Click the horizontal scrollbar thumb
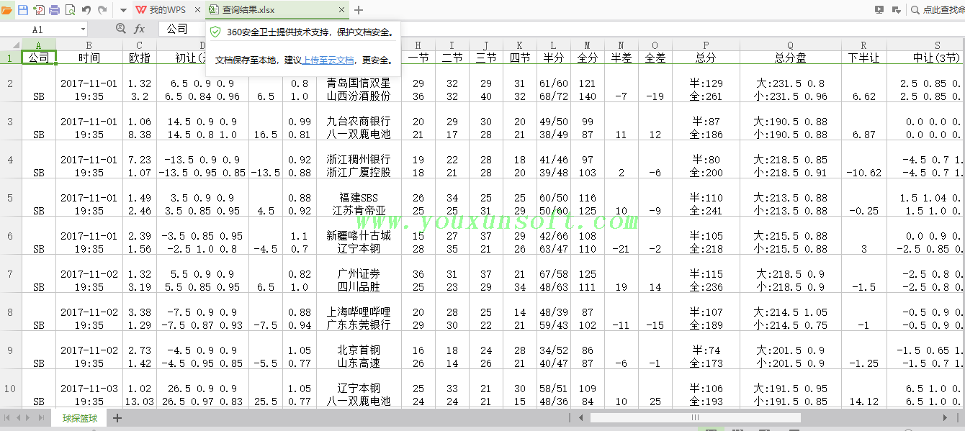Screen dimensions: 965x431 pyautogui.click(x=695, y=417)
